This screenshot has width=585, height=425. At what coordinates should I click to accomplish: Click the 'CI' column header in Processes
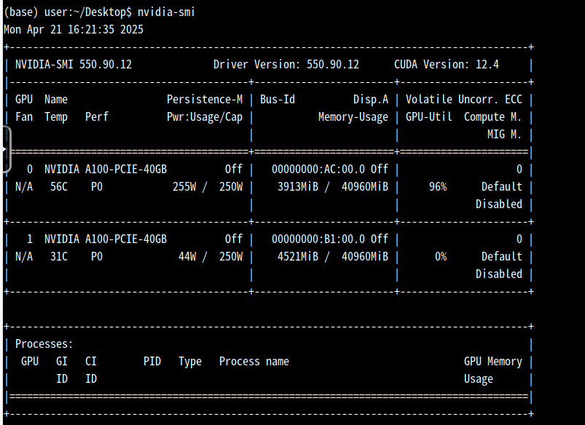point(91,361)
